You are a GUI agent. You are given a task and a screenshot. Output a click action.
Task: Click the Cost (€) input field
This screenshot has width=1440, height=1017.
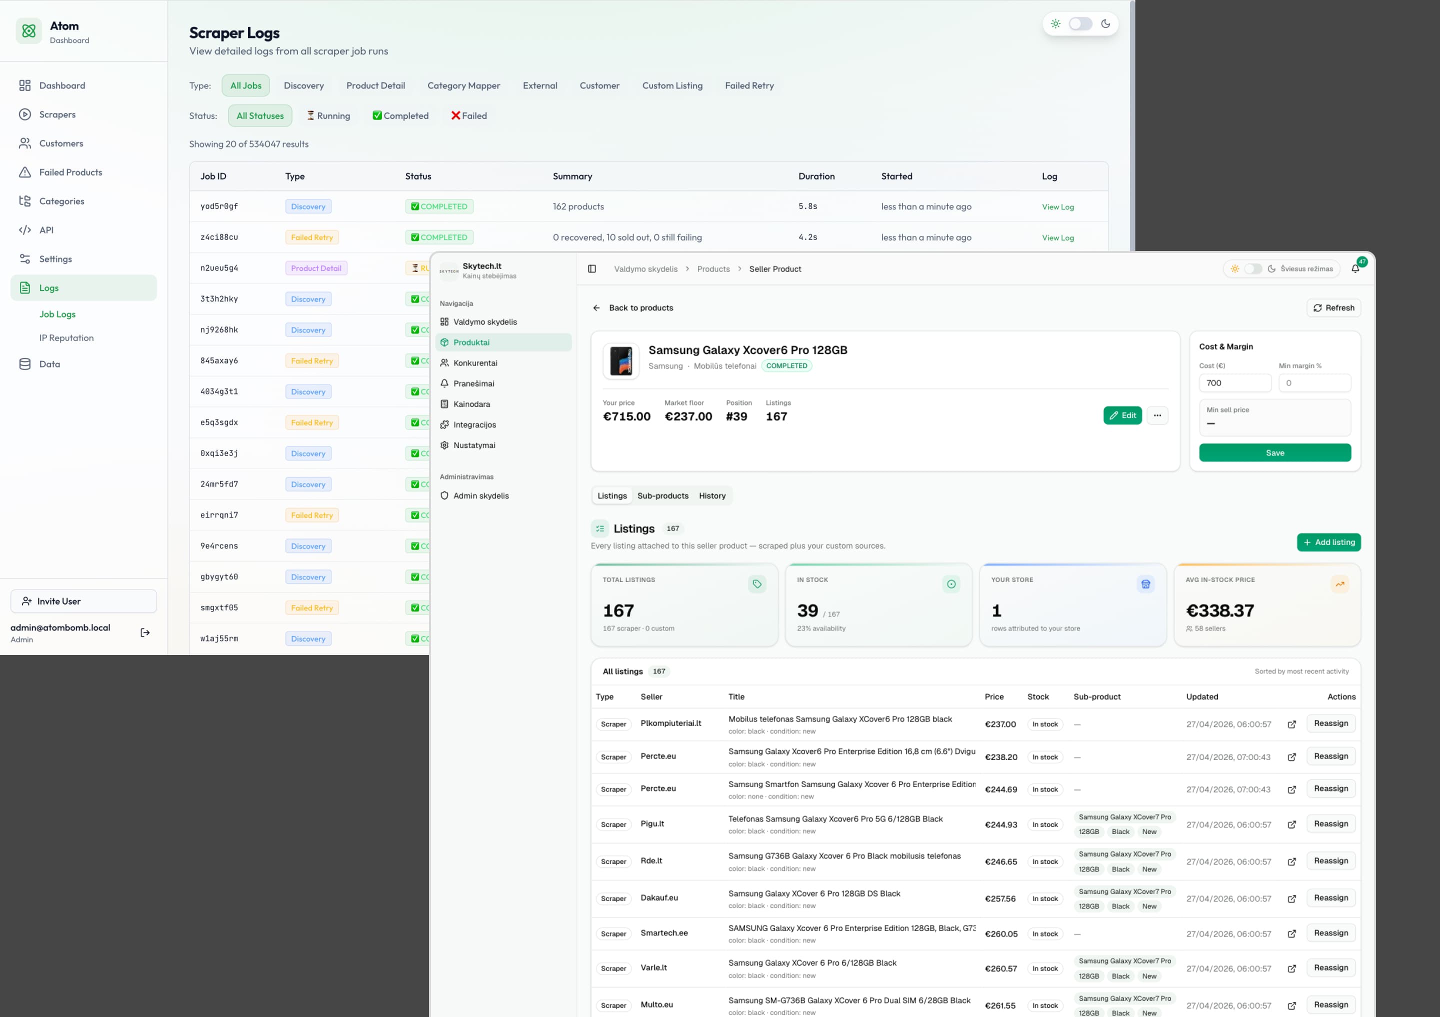tap(1235, 383)
